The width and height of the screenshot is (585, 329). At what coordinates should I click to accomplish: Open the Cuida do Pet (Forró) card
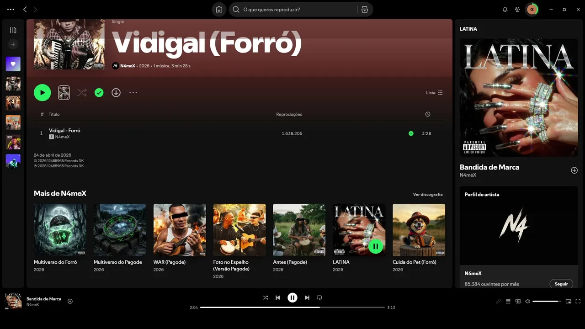coord(419,239)
